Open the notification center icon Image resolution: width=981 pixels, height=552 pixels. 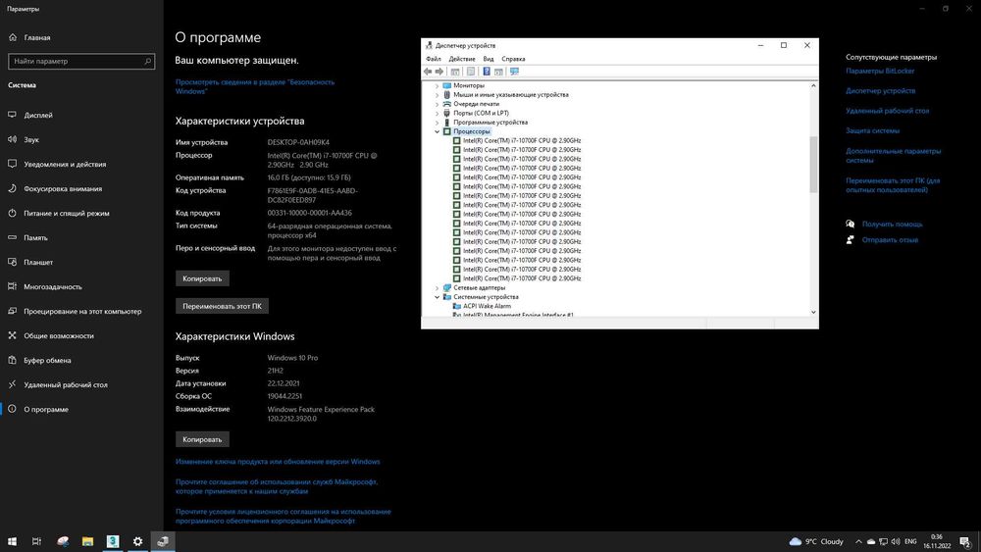(965, 541)
